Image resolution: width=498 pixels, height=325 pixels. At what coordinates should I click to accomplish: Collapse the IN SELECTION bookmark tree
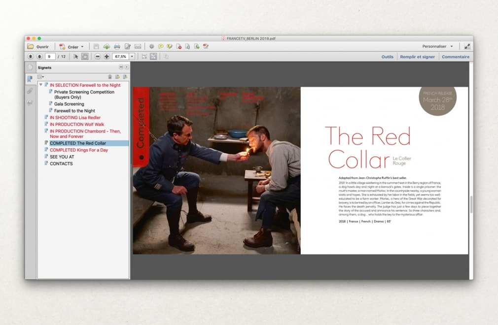coord(41,85)
